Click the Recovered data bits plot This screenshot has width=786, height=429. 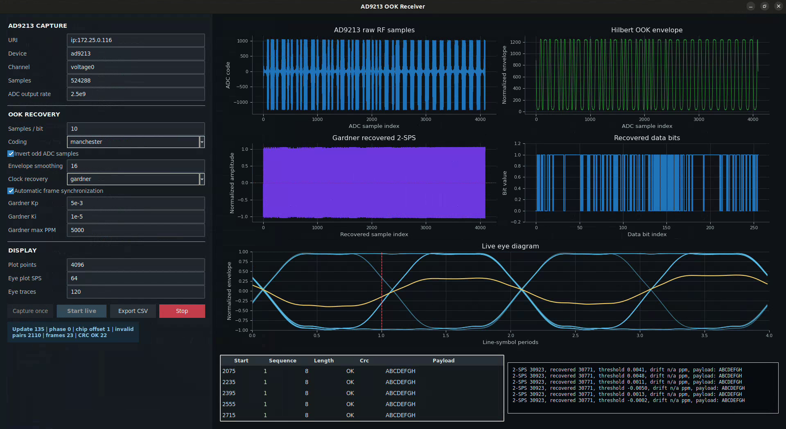tap(647, 183)
